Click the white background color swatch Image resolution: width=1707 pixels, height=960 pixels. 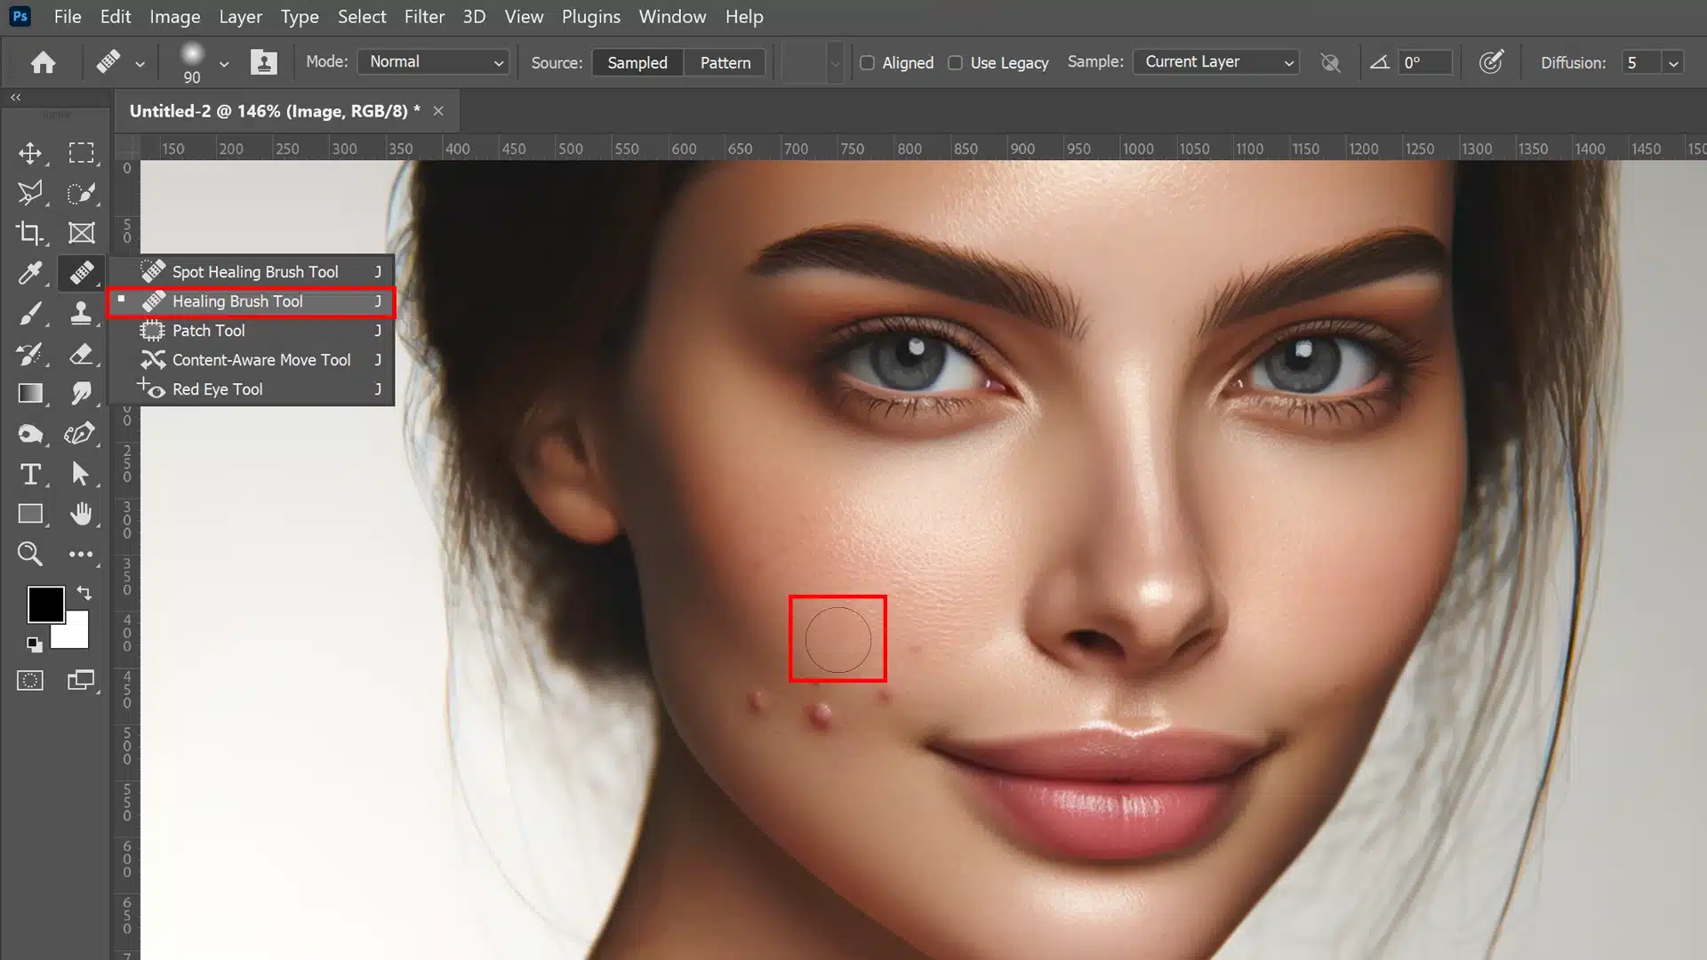tap(76, 634)
